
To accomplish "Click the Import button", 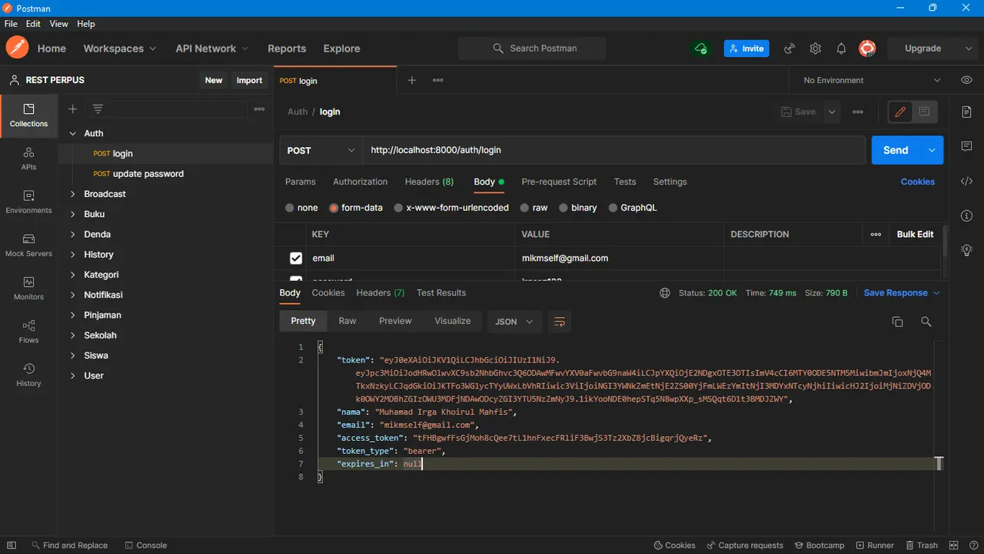I will coord(249,81).
